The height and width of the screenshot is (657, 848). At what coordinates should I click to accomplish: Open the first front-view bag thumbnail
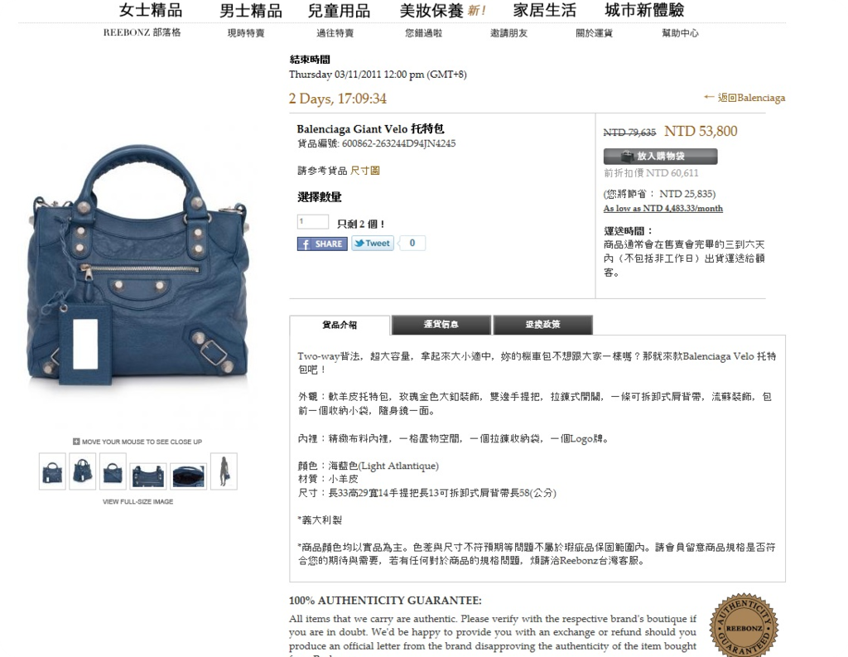point(52,471)
